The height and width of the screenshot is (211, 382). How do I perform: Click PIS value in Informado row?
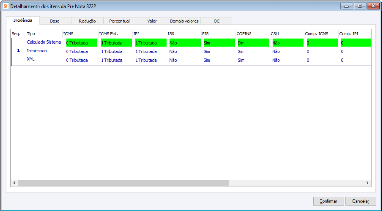pos(207,51)
